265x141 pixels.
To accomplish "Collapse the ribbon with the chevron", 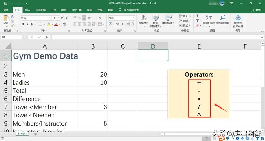I will click(262, 31).
